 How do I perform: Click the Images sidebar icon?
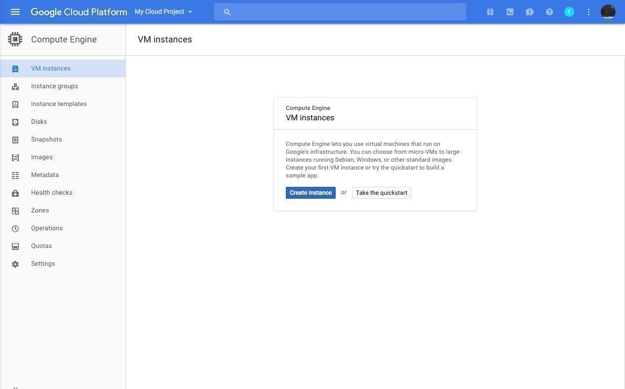click(x=15, y=158)
